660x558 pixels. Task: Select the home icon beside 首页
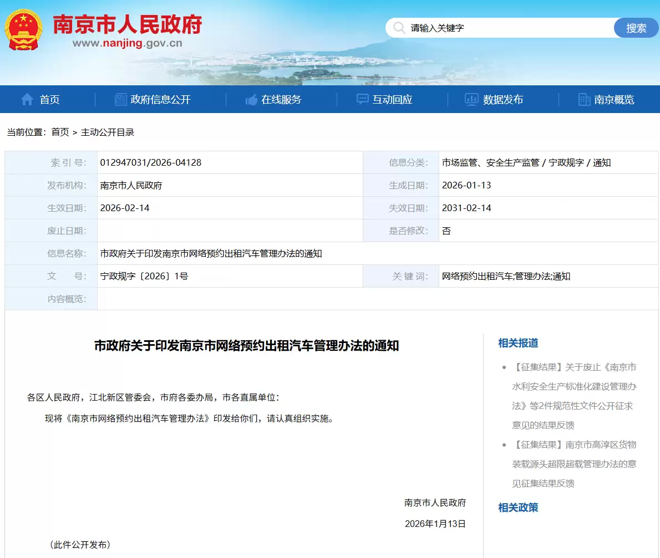(x=27, y=99)
